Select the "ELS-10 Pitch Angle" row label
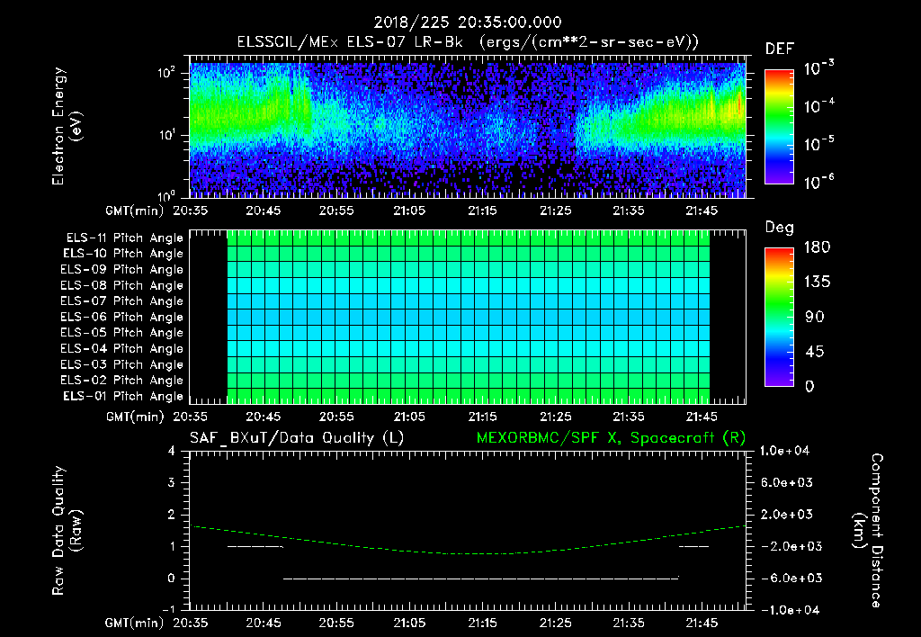This screenshot has width=921, height=637. [x=123, y=254]
